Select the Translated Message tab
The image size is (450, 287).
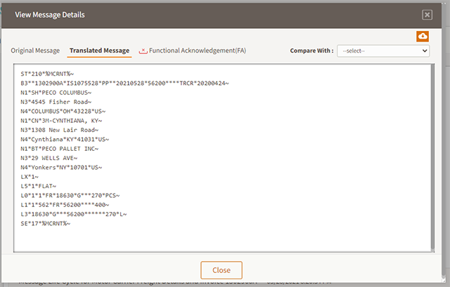coord(99,51)
